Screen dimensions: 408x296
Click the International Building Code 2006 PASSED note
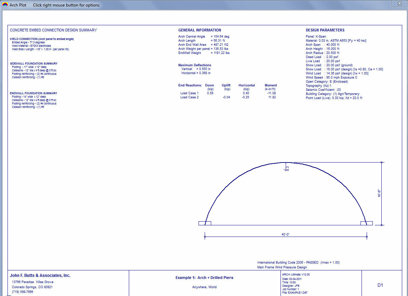click(298, 263)
